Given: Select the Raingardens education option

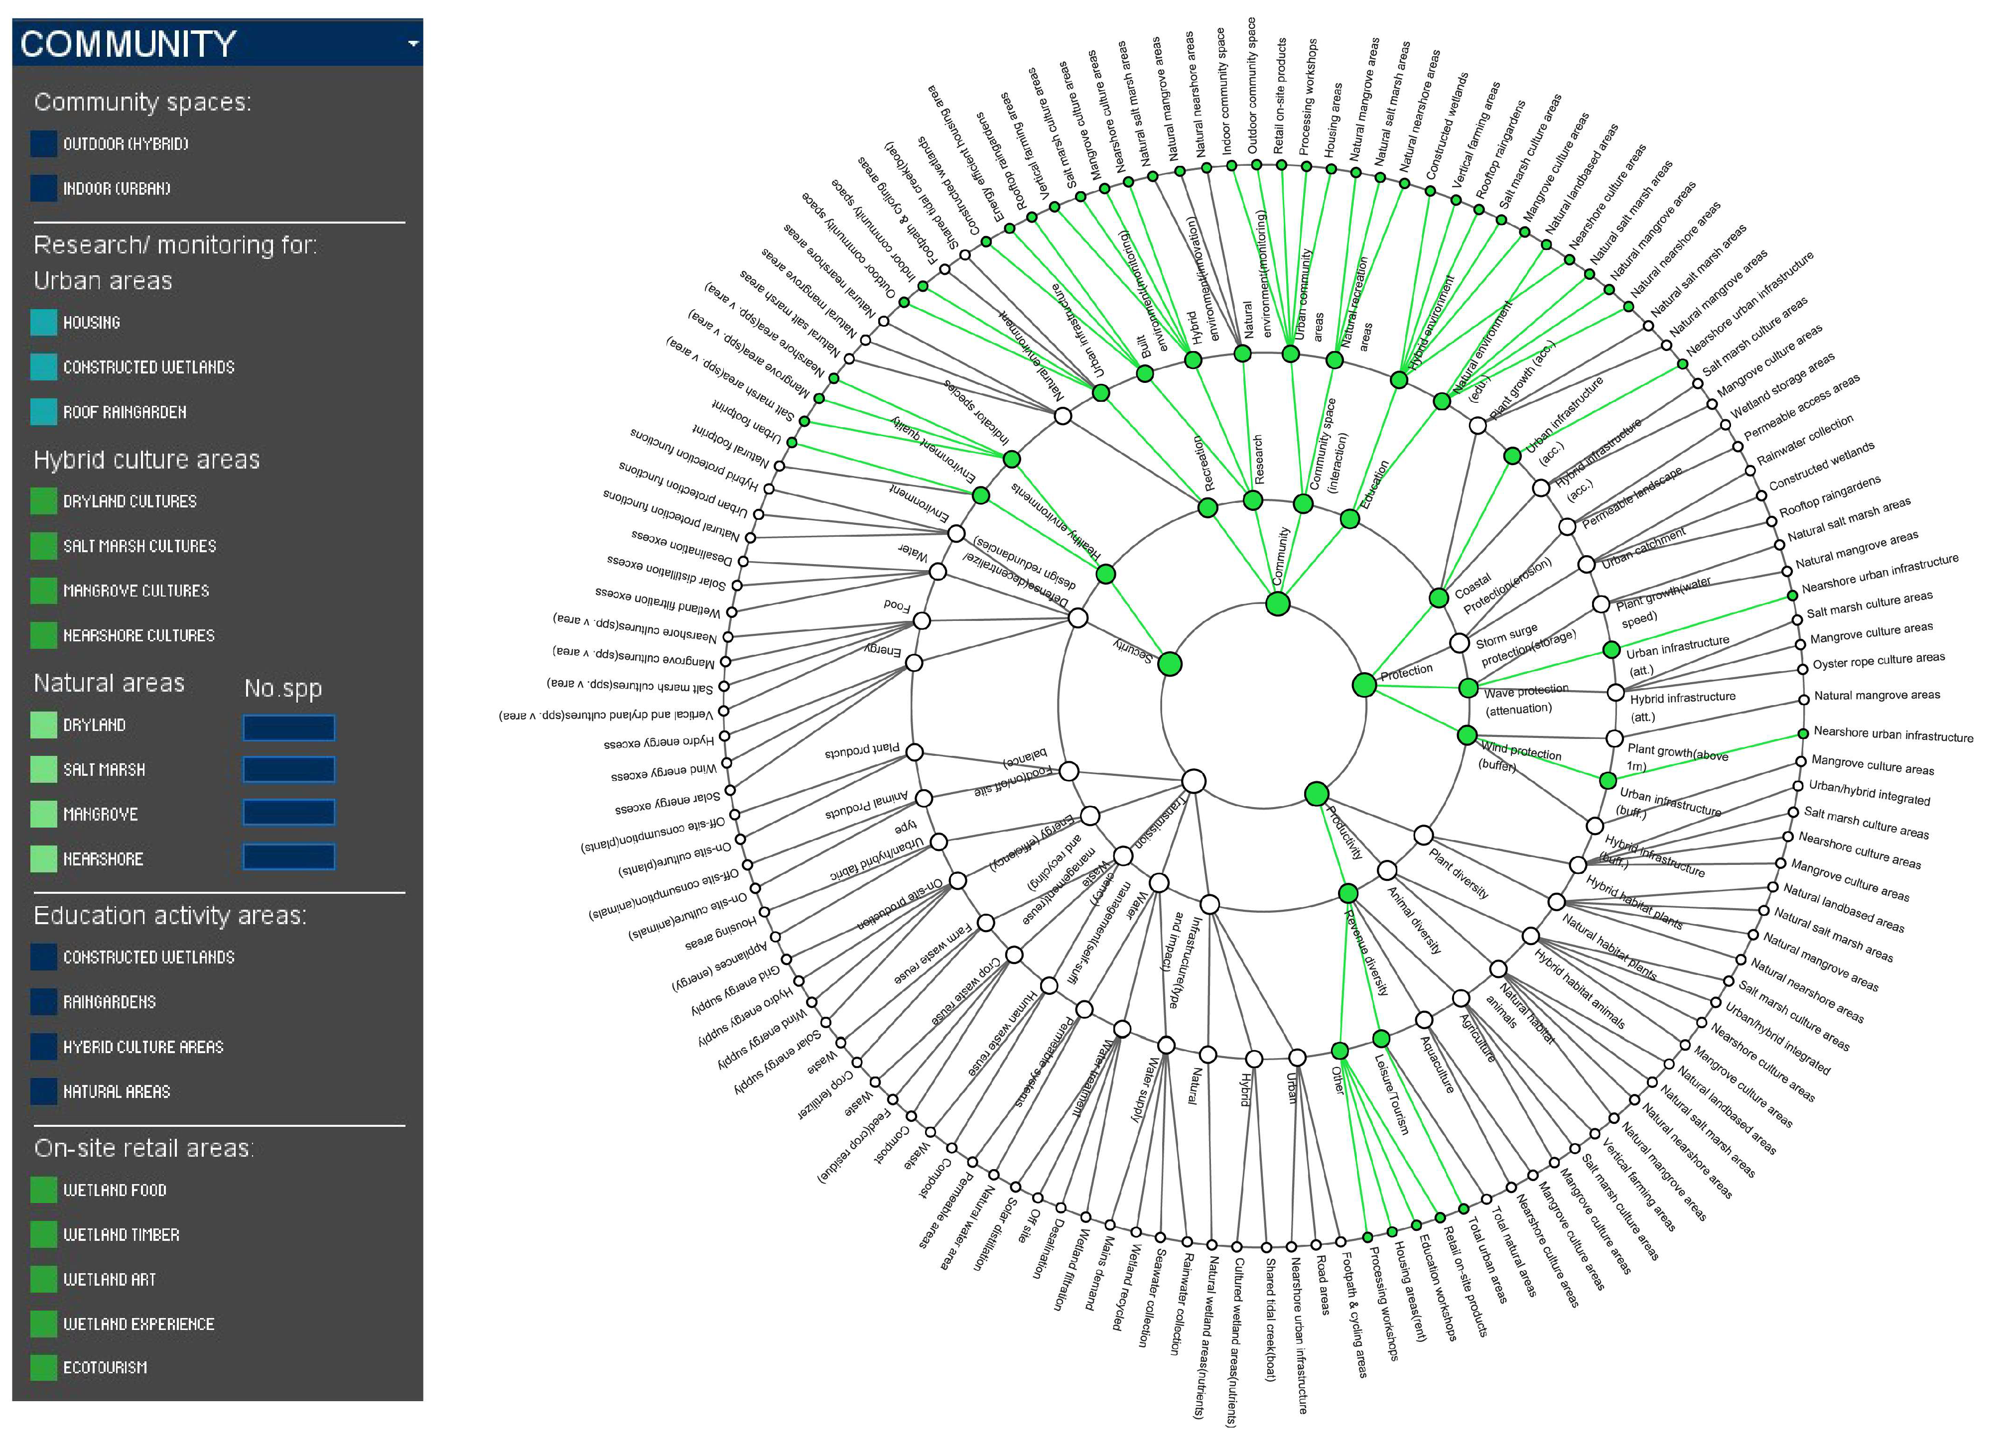Looking at the screenshot, I should click(43, 1001).
